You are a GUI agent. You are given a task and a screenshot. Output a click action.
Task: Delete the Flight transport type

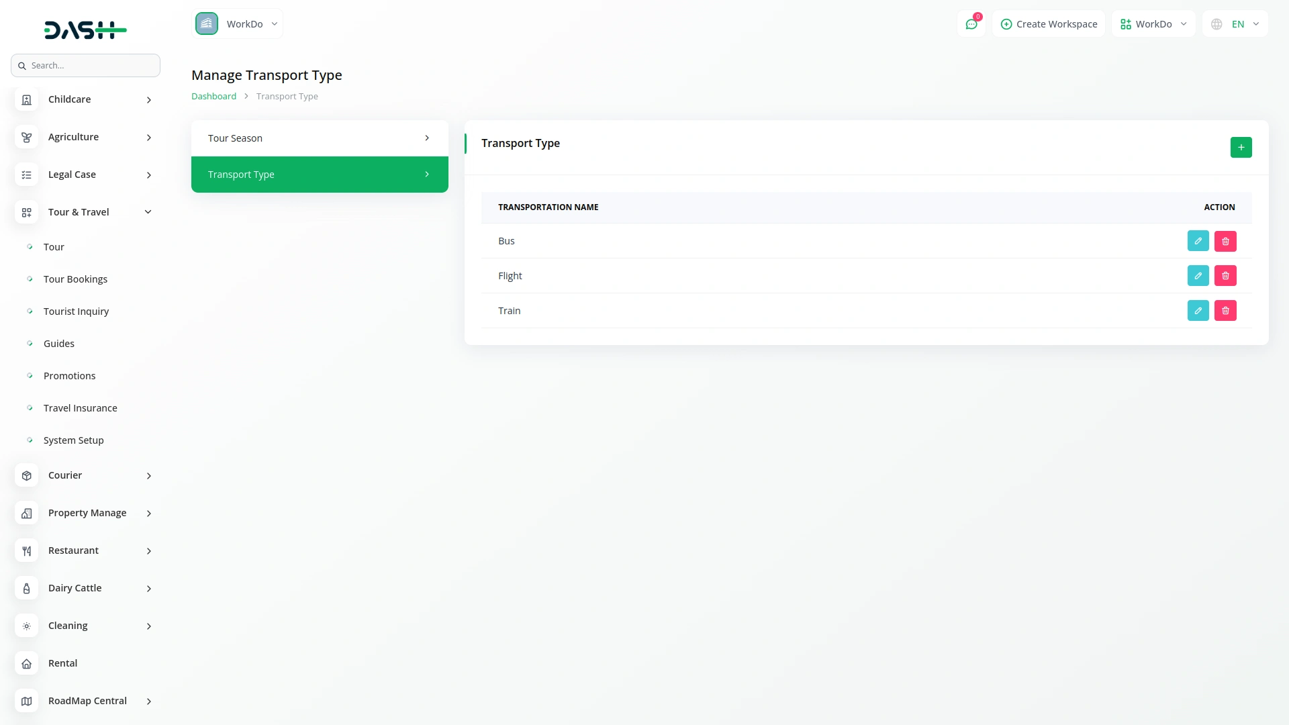[1225, 276]
